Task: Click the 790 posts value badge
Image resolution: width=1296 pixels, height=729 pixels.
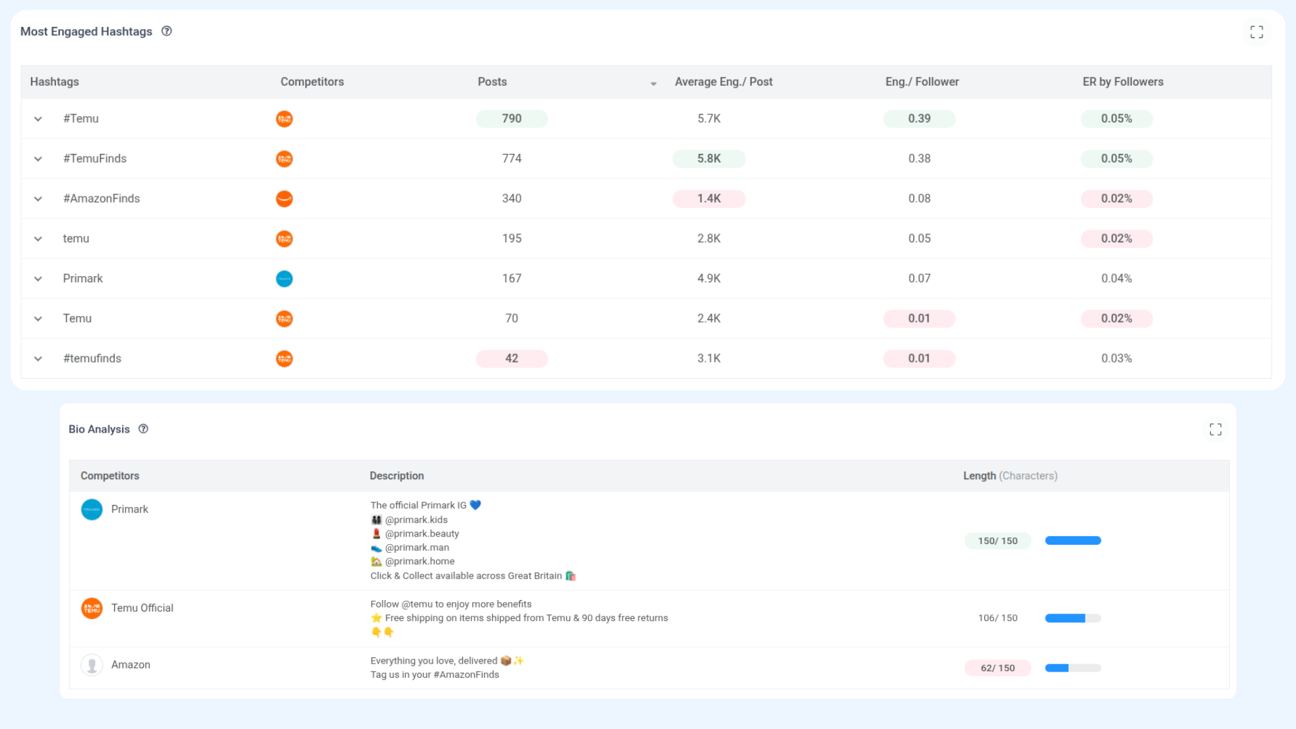Action: click(x=512, y=119)
